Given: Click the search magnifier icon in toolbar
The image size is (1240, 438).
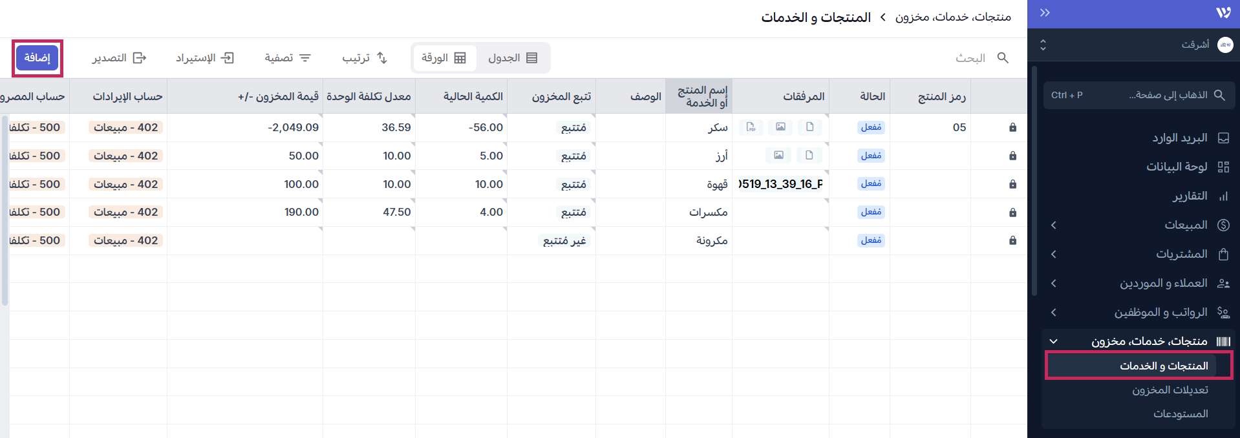Looking at the screenshot, I should click(1003, 58).
